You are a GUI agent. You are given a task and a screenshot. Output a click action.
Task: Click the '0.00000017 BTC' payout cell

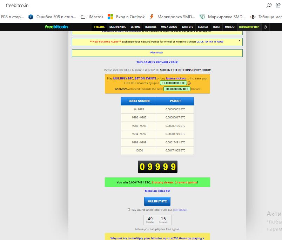(x=175, y=117)
